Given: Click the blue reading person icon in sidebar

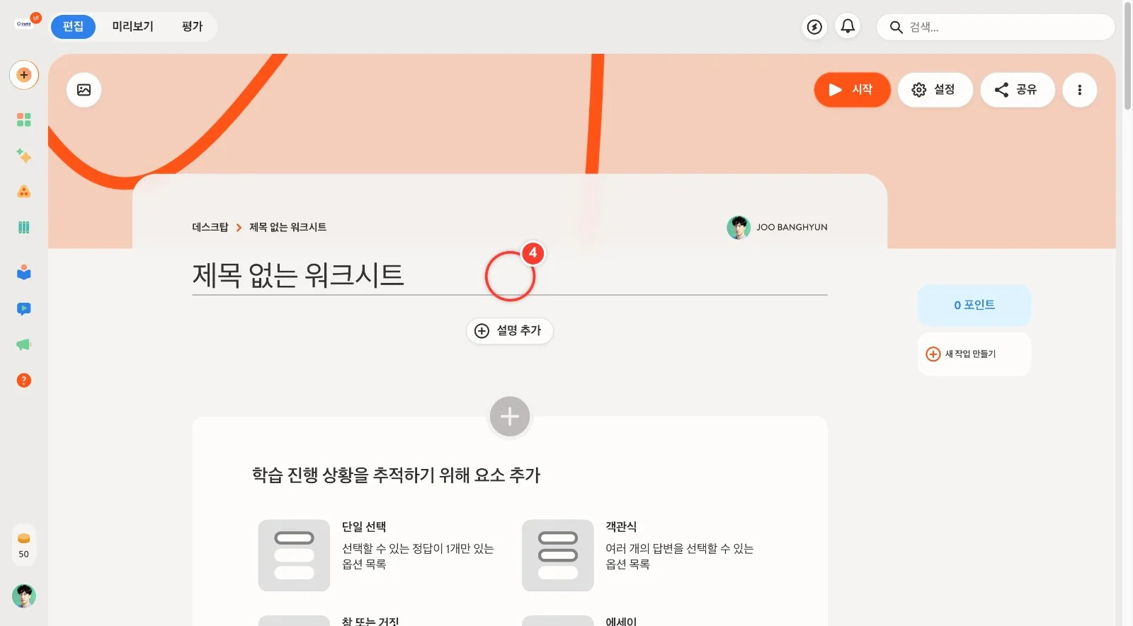Looking at the screenshot, I should [24, 272].
